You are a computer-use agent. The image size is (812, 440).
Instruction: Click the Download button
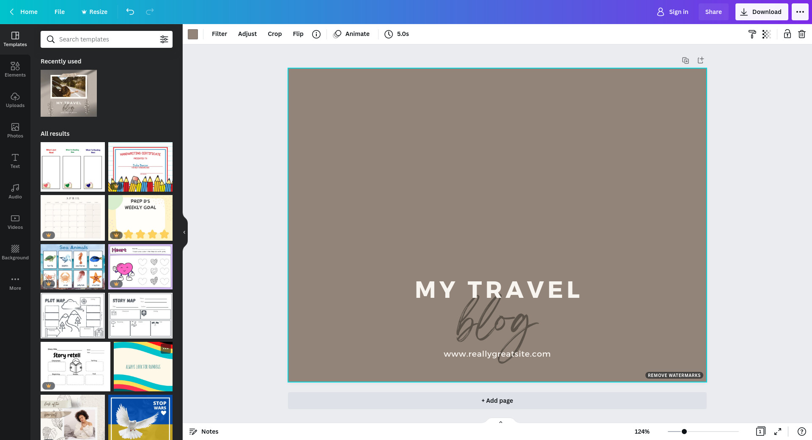(761, 12)
